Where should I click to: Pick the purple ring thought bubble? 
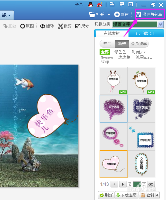point(114,136)
